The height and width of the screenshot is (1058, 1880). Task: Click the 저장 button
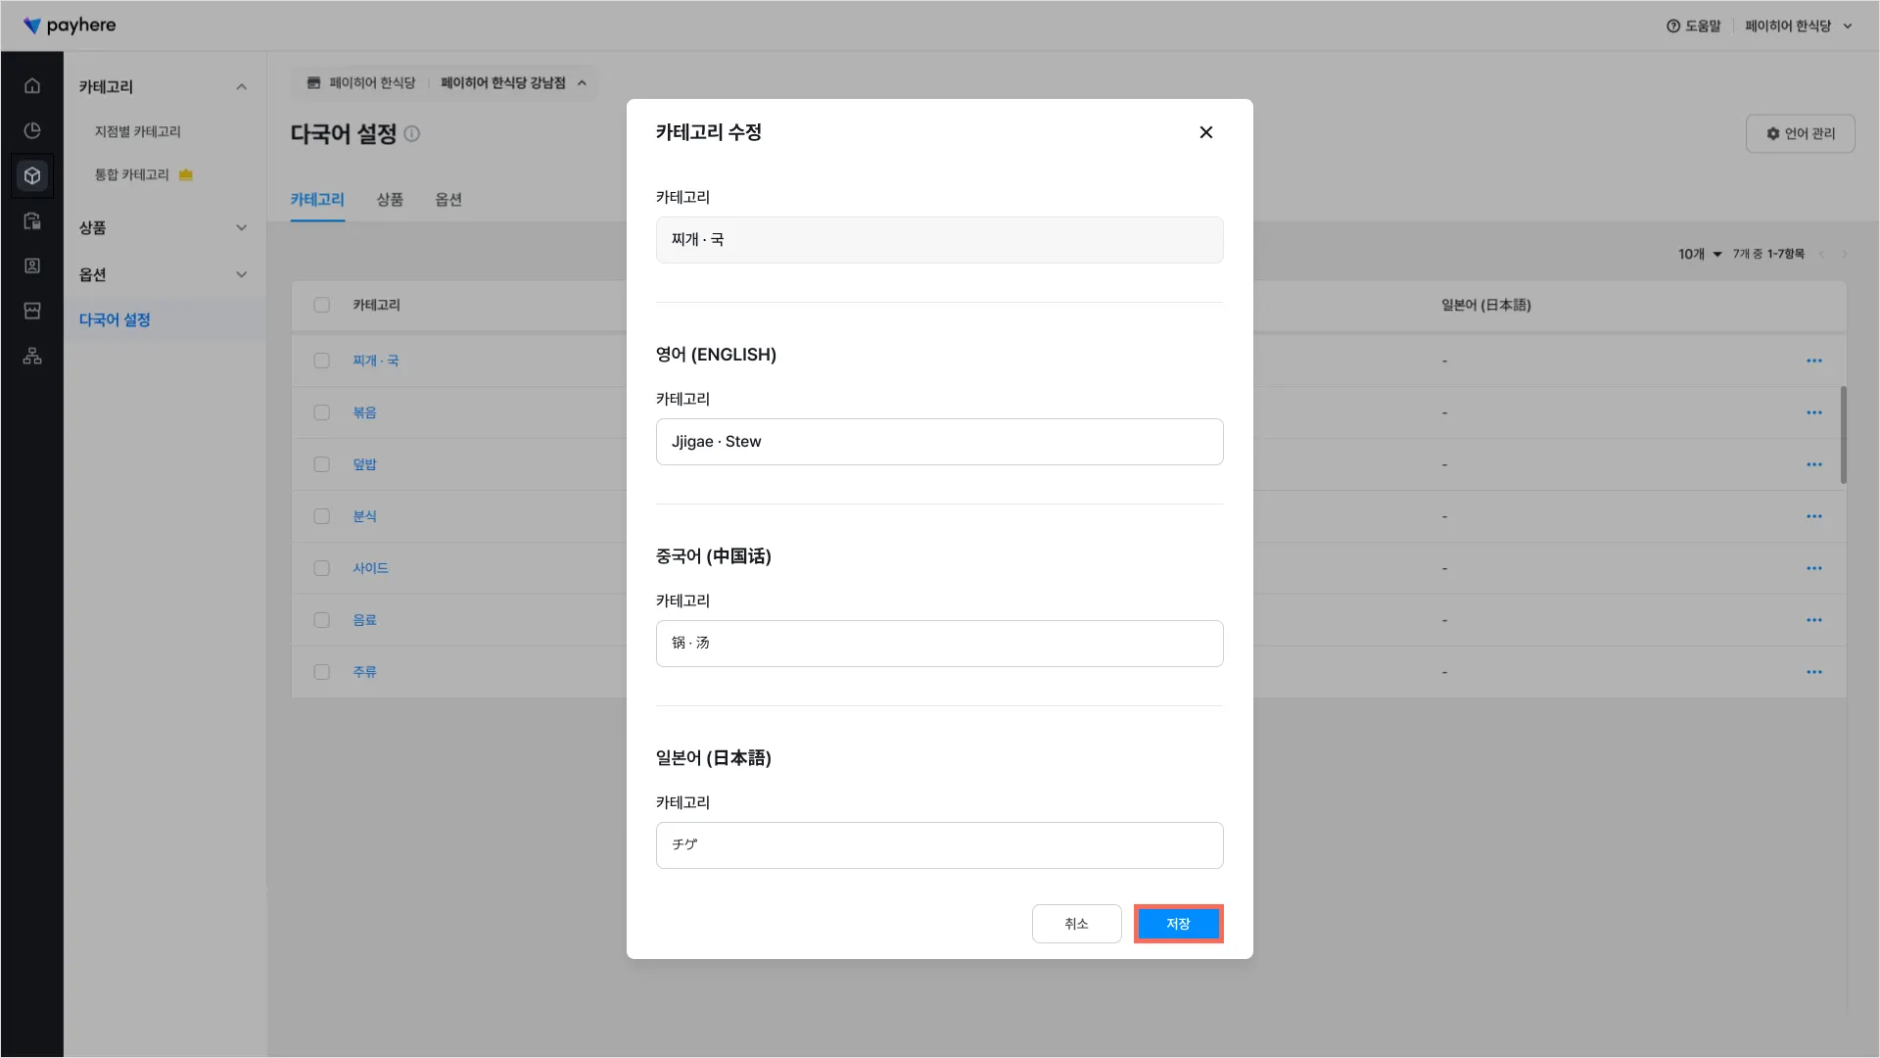[x=1178, y=924]
